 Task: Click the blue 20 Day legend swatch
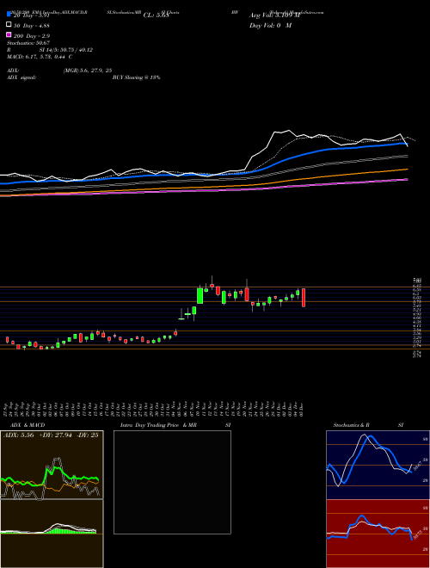(x=9, y=15)
